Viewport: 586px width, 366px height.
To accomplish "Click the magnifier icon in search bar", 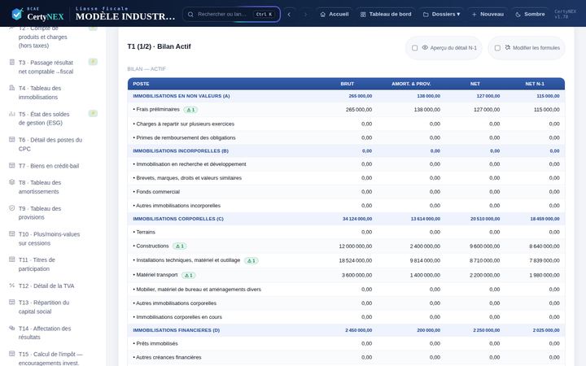I will [190, 14].
